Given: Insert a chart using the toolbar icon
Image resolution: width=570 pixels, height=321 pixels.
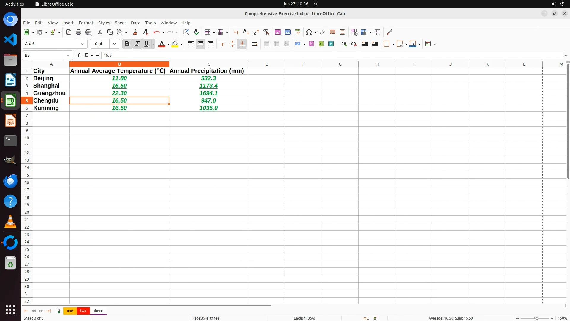Looking at the screenshot, I should (x=287, y=32).
